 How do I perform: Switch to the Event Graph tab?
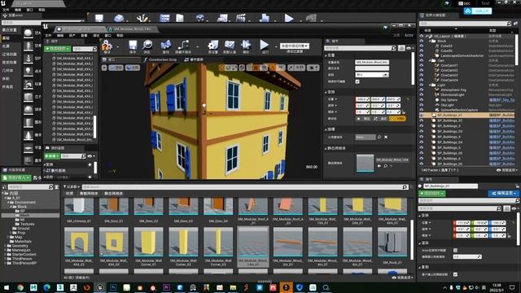(194, 59)
